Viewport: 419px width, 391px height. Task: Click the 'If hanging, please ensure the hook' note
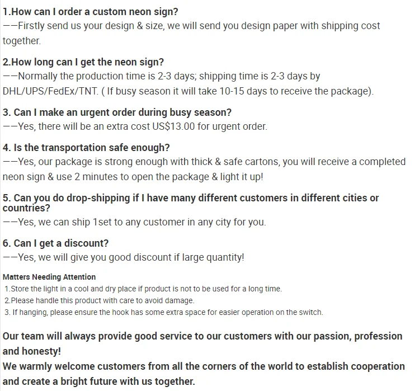point(164,313)
